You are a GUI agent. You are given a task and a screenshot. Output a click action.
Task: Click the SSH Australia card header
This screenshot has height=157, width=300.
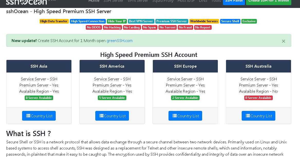coord(258,66)
